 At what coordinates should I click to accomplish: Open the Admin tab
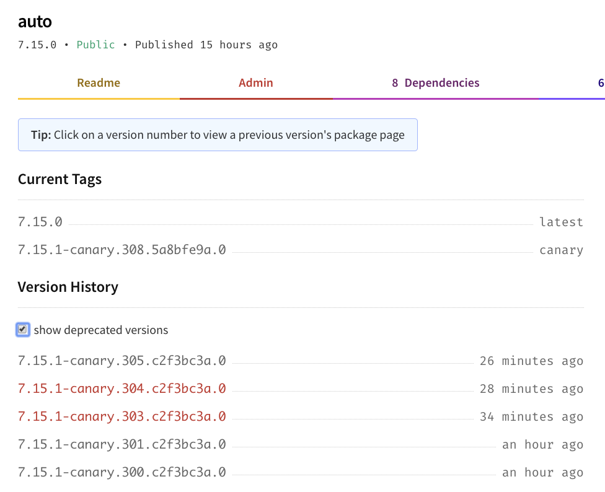255,82
